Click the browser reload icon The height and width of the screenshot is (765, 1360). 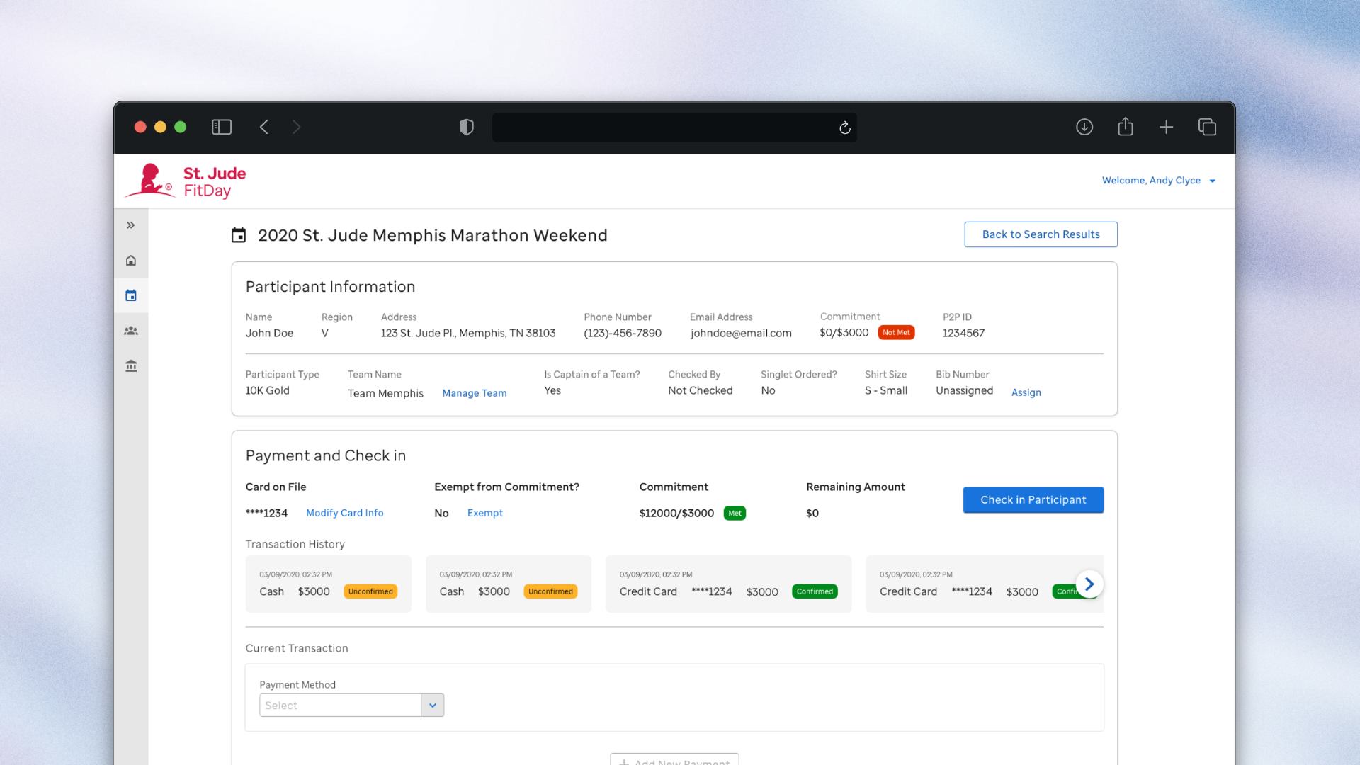tap(844, 127)
